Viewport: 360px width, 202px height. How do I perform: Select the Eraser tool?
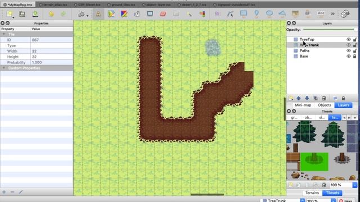tap(163, 14)
